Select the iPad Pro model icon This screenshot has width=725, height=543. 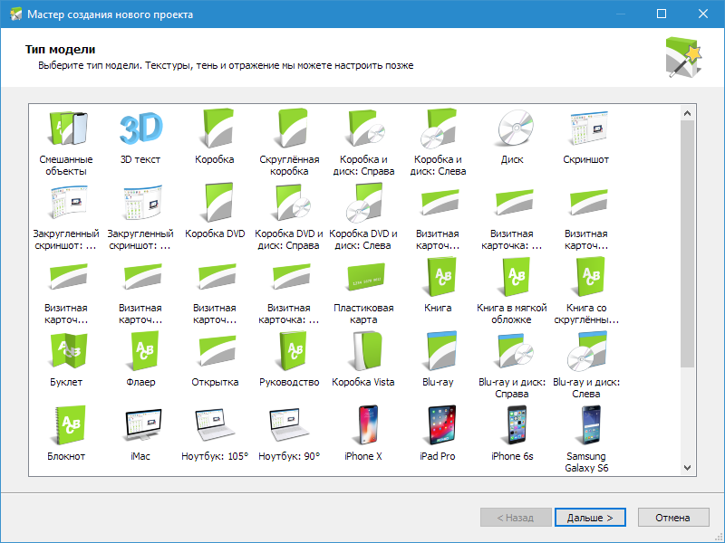[438, 426]
